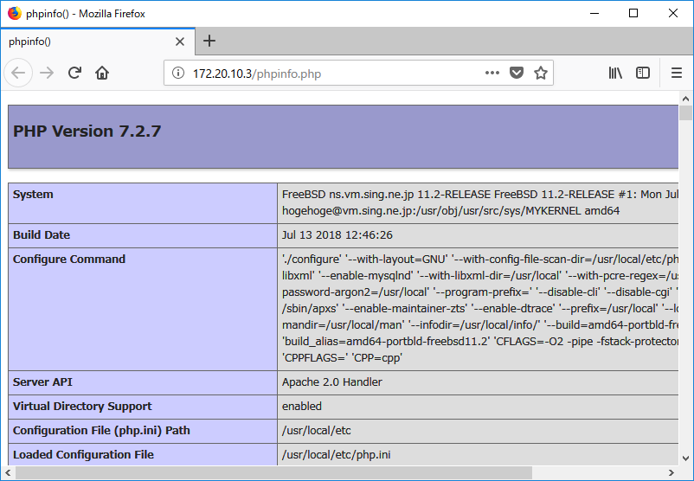Bookmark this page with the star
Image resolution: width=694 pixels, height=481 pixels.
[x=541, y=73]
